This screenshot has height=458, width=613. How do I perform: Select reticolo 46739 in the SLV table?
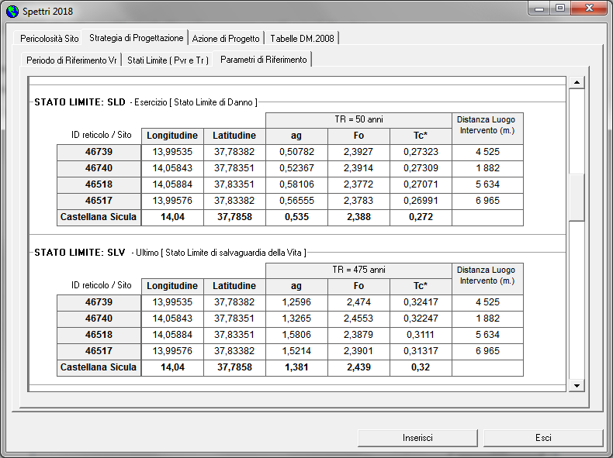point(99,302)
